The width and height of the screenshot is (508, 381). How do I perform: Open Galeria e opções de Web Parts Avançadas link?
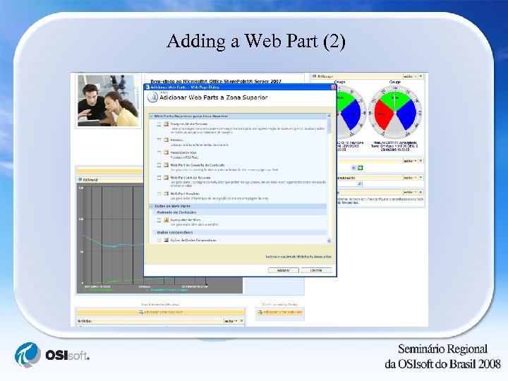tap(298, 257)
